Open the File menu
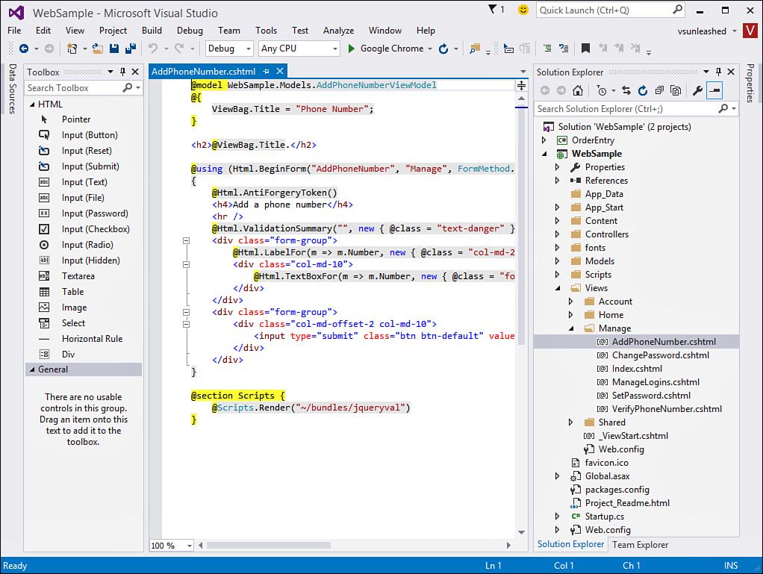The image size is (763, 574). (x=14, y=30)
